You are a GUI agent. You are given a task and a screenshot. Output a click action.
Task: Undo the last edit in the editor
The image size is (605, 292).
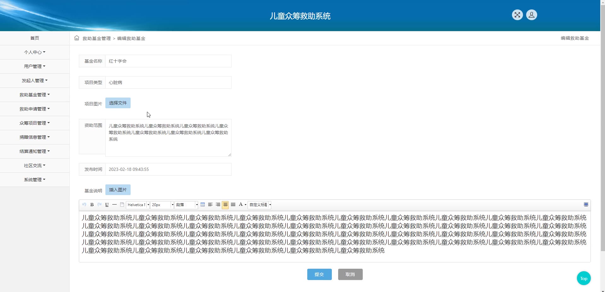coord(84,205)
